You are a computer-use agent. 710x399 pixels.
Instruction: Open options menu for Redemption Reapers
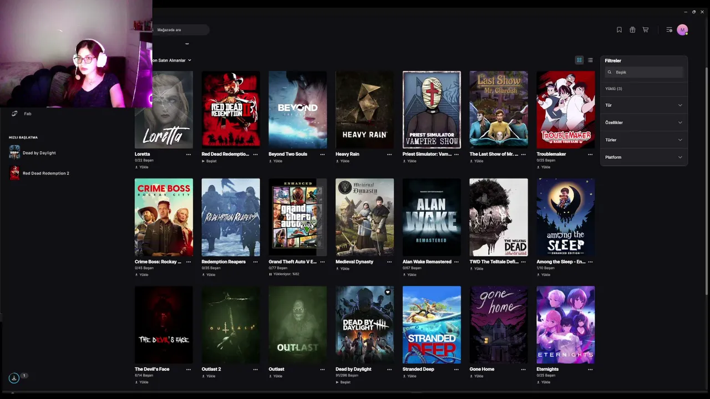pos(255,262)
